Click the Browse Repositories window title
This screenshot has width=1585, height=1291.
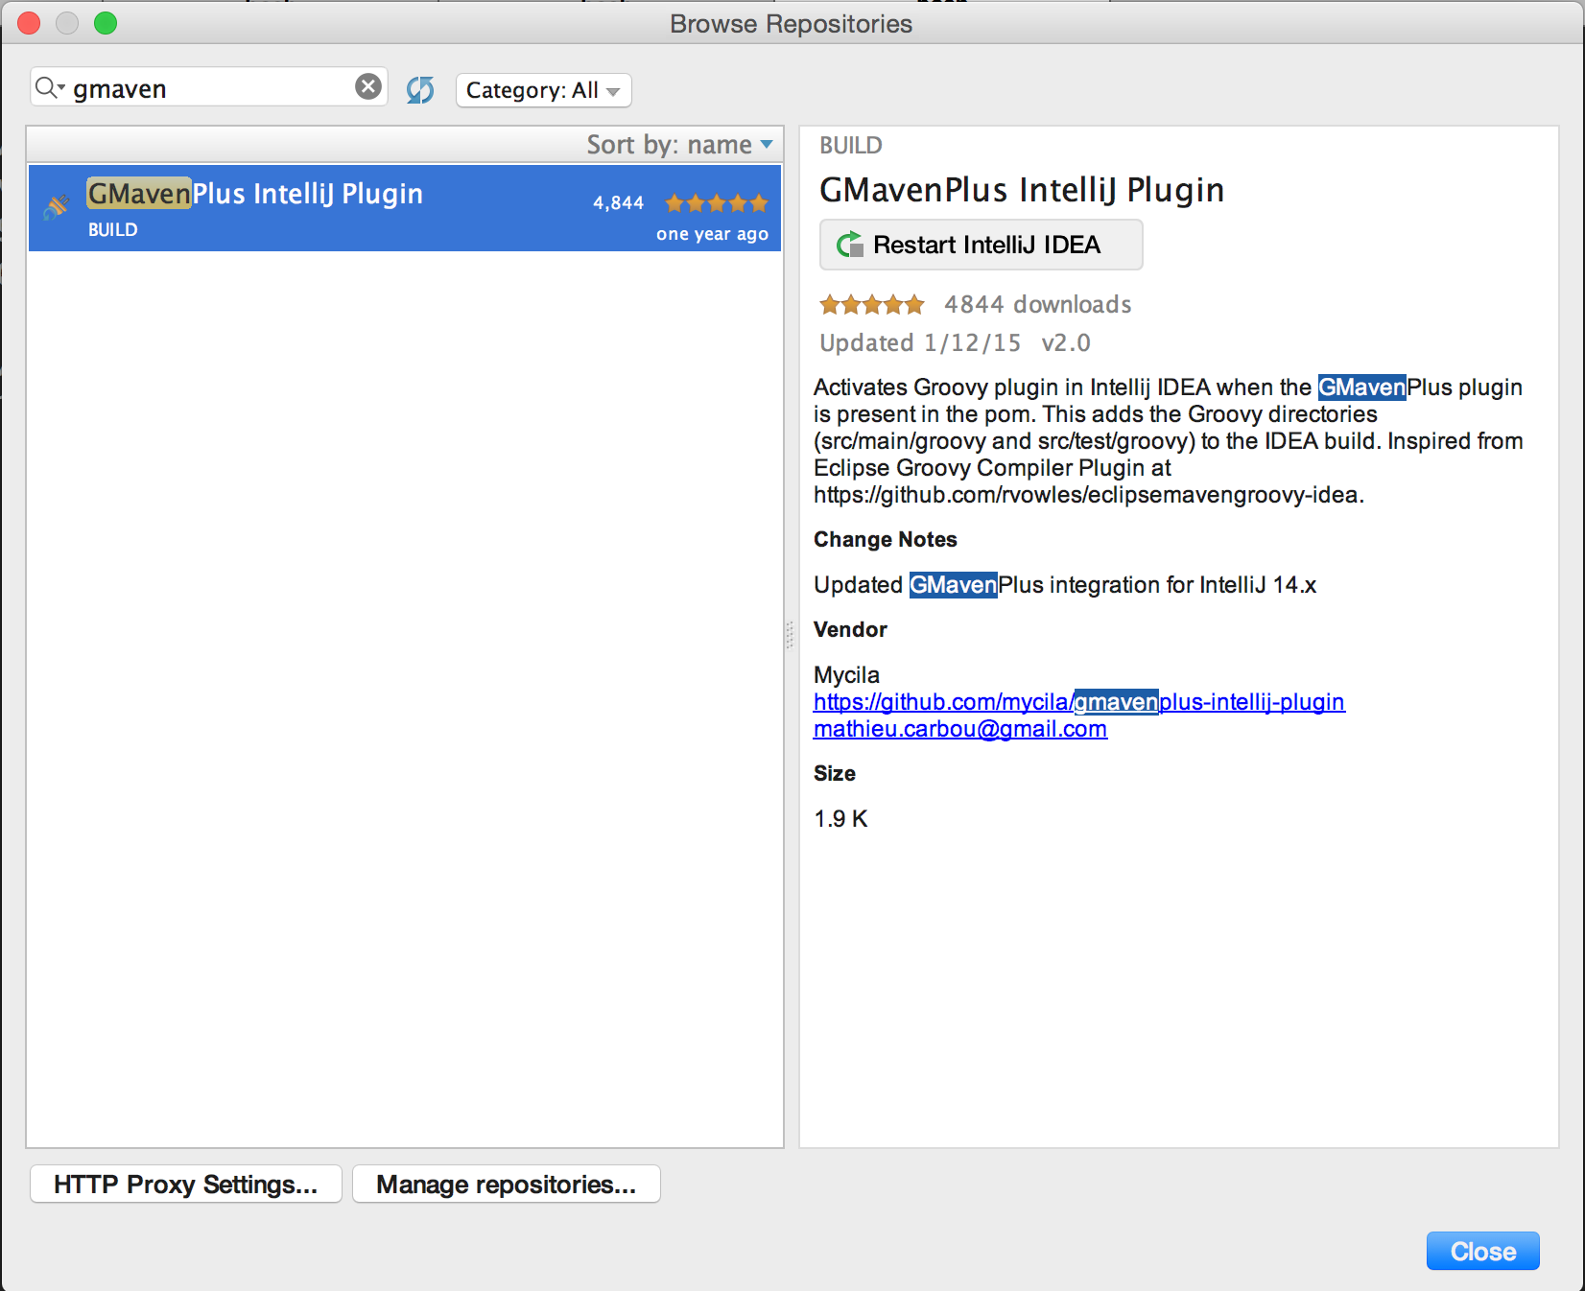(792, 24)
